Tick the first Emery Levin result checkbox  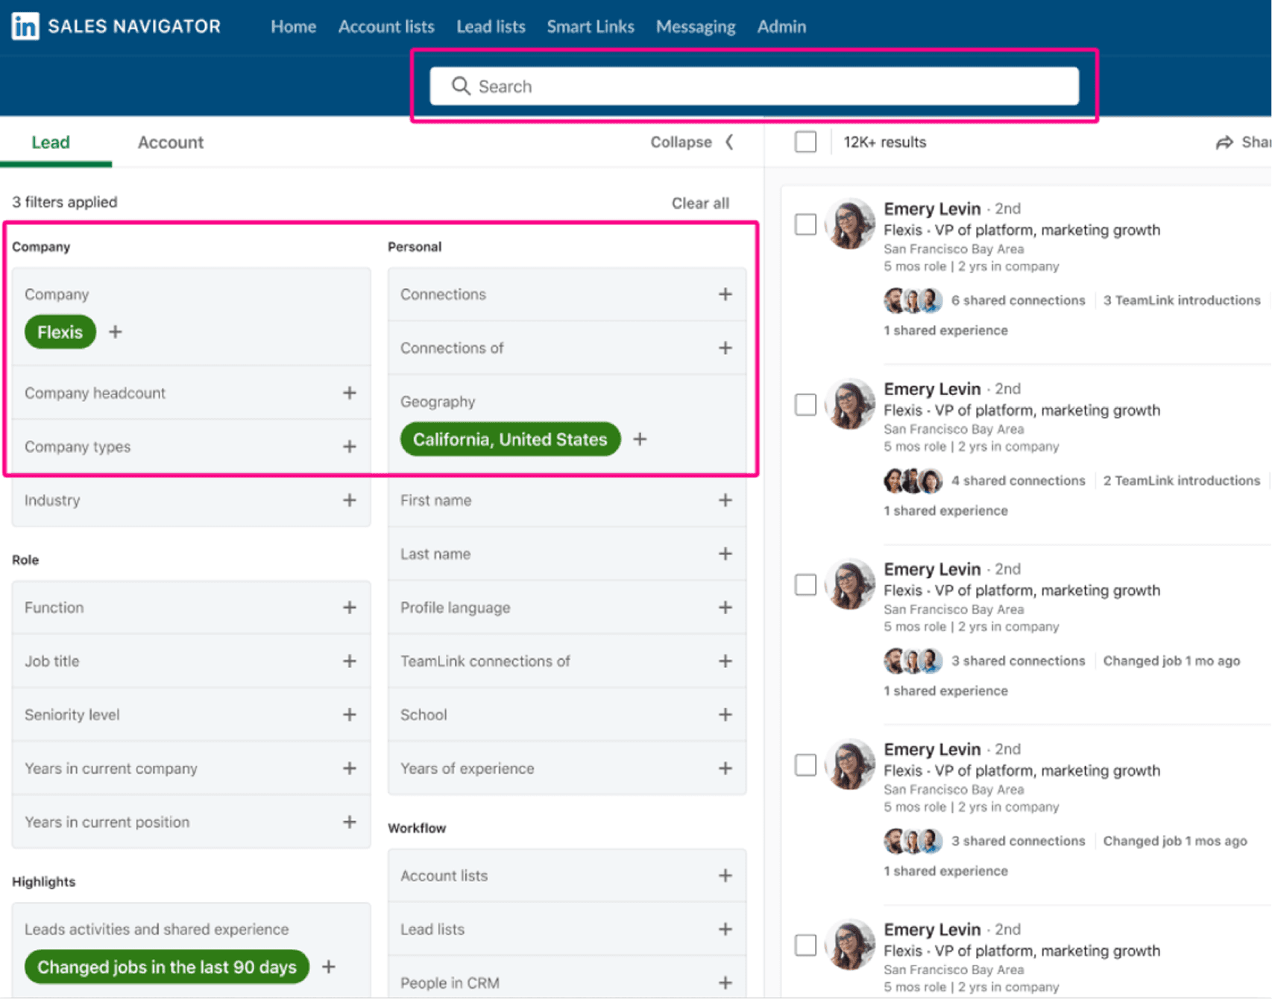point(805,224)
